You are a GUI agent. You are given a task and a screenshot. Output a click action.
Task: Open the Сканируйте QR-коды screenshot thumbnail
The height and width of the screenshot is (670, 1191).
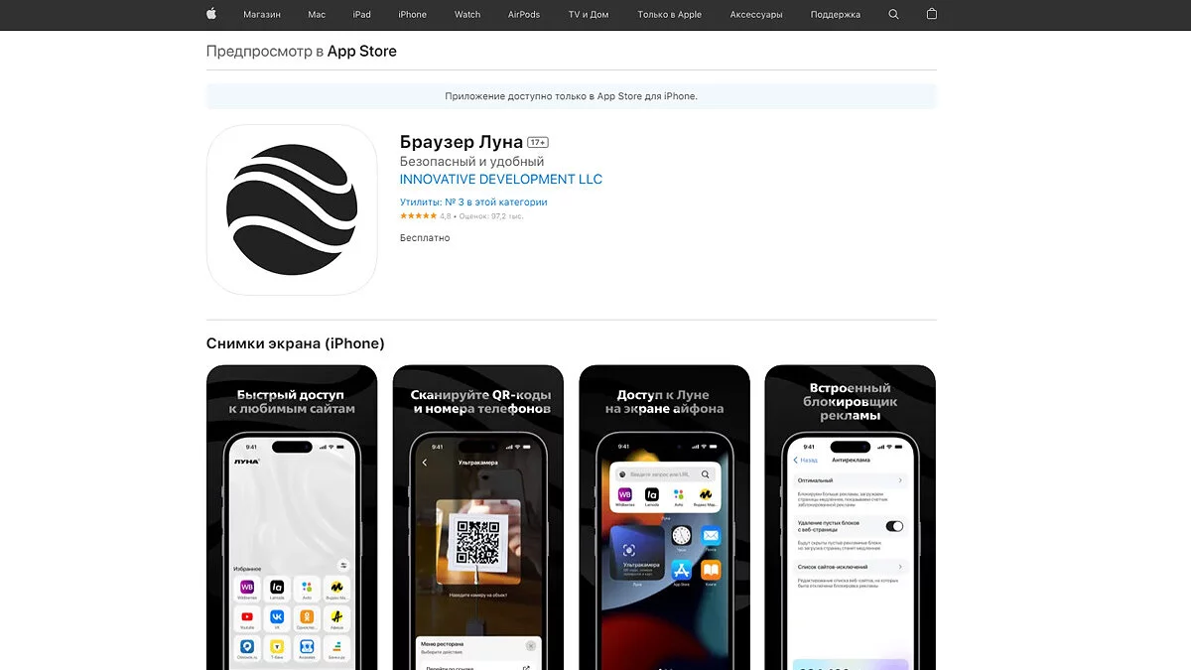point(478,517)
